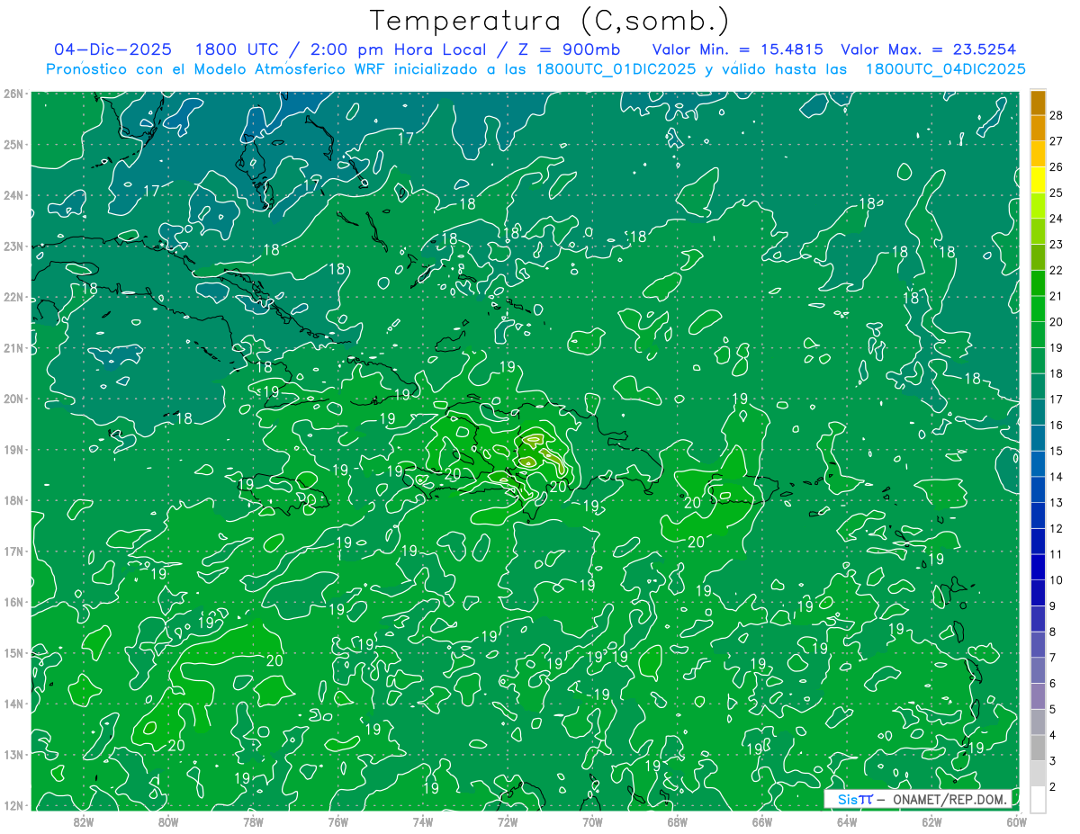Screen dimensions: 1080x834
Task: Click the '2' label on the color scale
Action: coord(1054,787)
